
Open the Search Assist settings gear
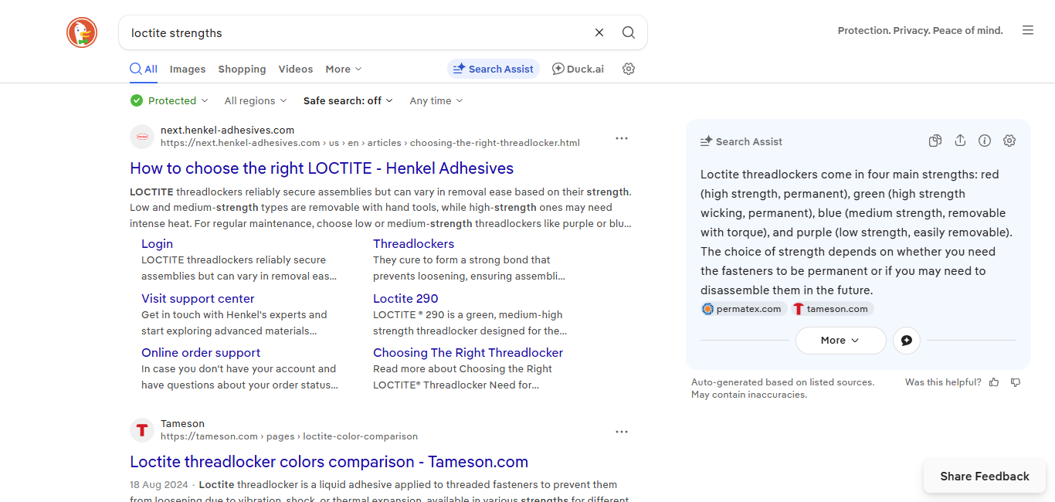[x=1009, y=141]
